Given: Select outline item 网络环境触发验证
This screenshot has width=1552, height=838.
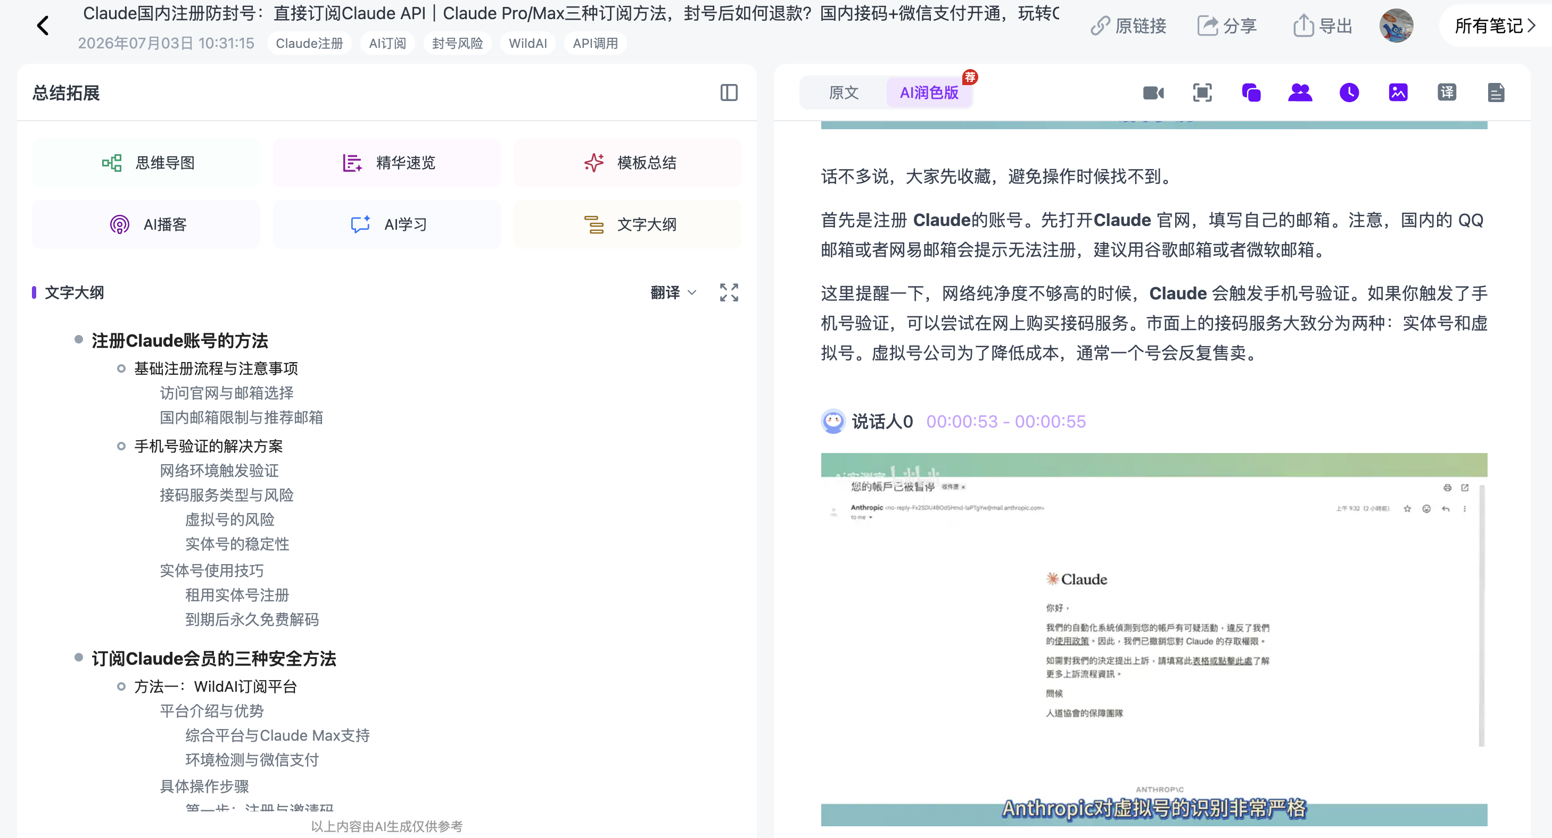Looking at the screenshot, I should click(219, 471).
